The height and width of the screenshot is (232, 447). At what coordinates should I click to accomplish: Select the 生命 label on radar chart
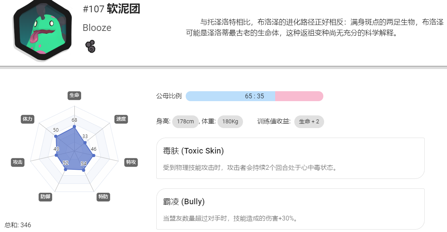point(74,95)
